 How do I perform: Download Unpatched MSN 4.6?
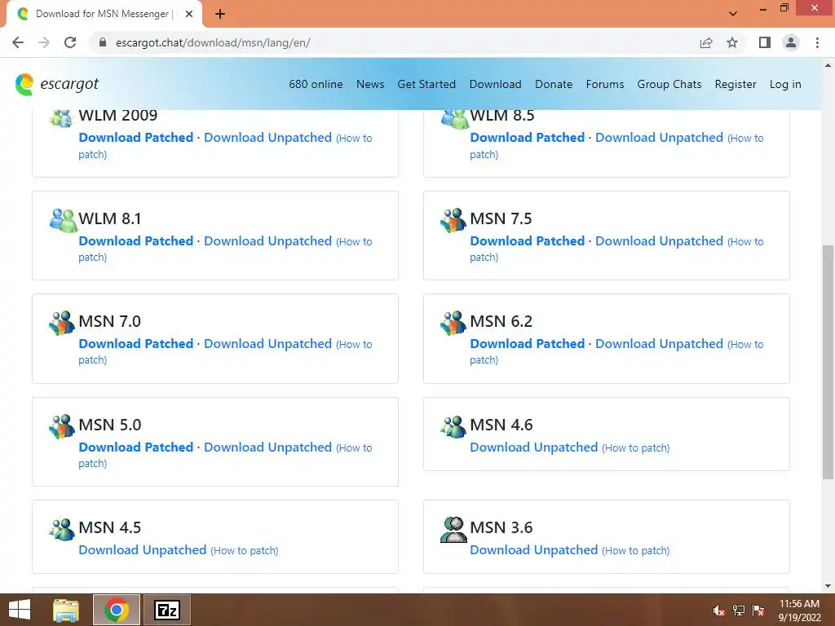point(533,447)
